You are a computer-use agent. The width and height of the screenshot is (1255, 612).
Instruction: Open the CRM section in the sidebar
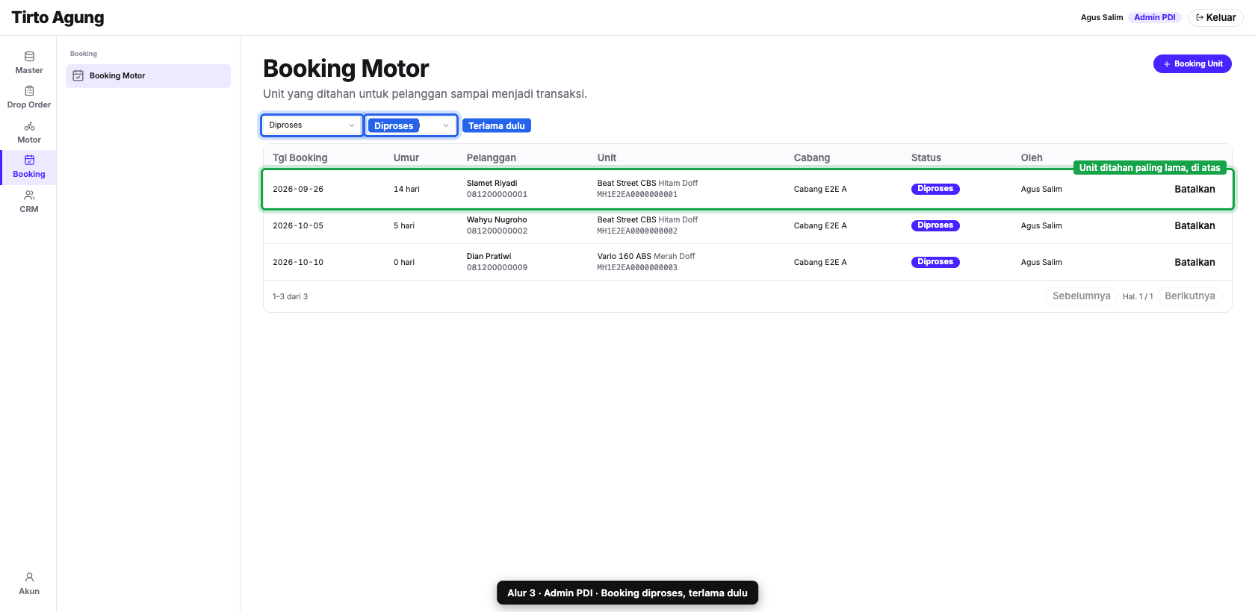coord(29,202)
